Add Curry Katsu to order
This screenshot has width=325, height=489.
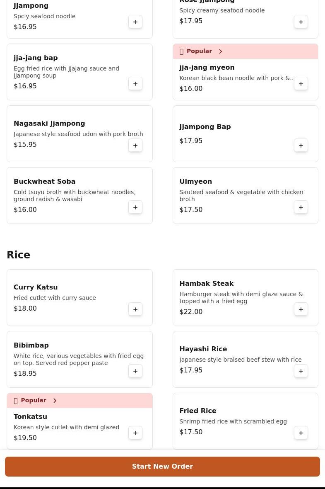coord(135,309)
